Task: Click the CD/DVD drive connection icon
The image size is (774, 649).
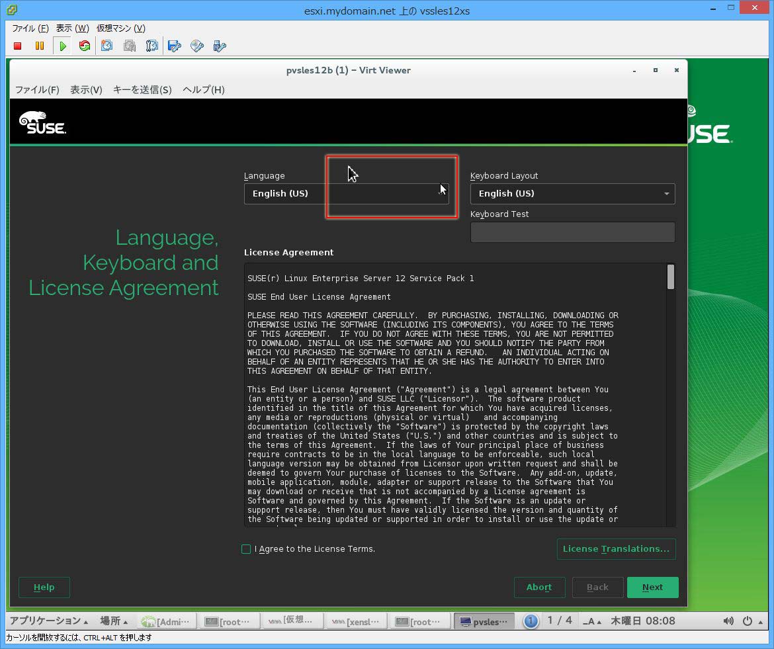Action: (x=197, y=46)
